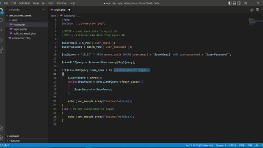263x148 pixels.
Task: Change line endings via CRLF
Action: [242, 145]
